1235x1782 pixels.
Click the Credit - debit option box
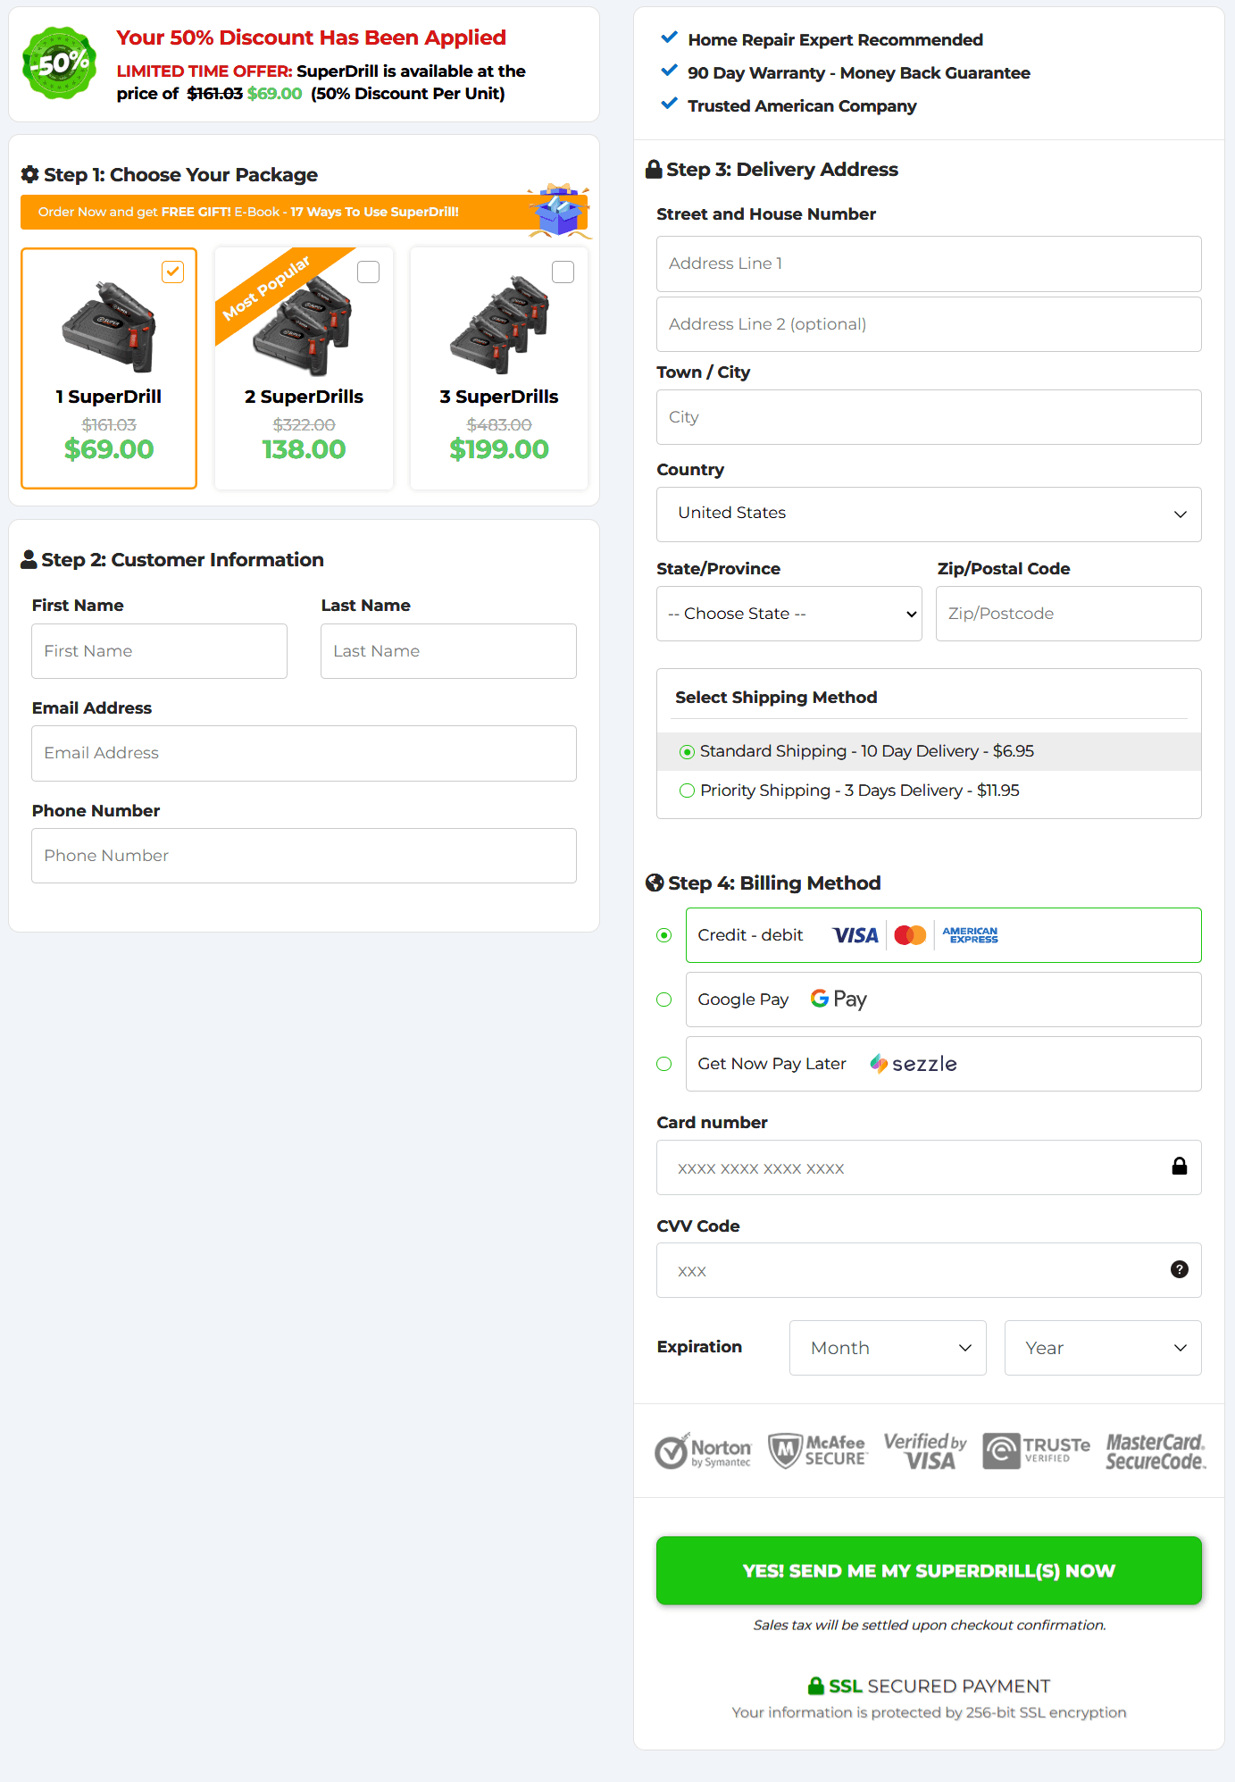click(x=944, y=935)
